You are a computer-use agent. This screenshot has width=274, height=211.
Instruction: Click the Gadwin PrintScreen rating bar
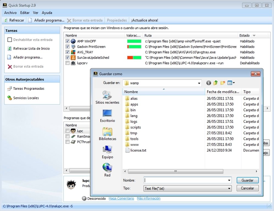[134, 47]
